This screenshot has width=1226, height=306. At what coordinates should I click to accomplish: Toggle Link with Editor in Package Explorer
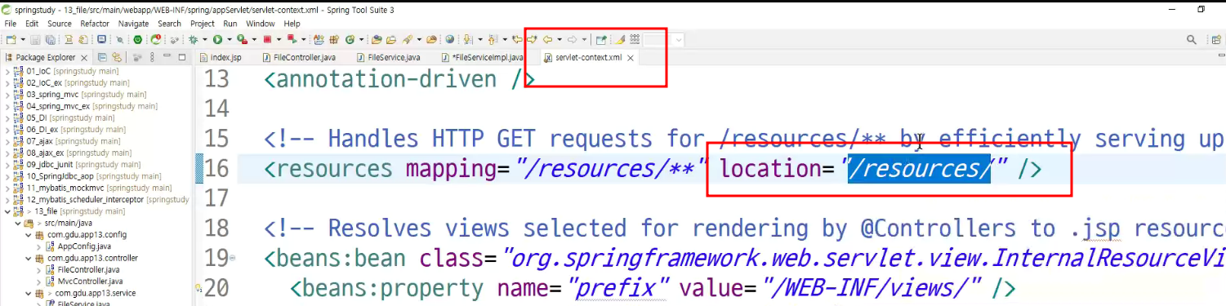point(118,57)
